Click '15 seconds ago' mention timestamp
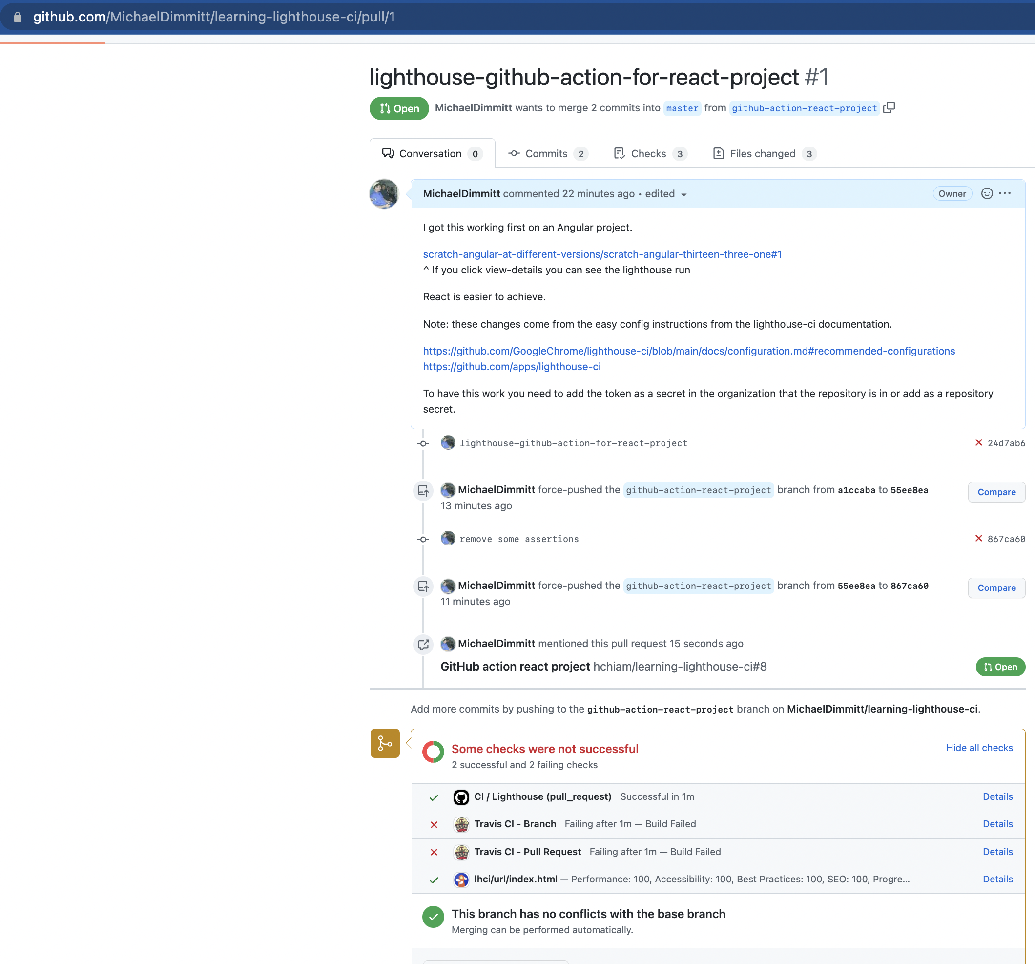Viewport: 1035px width, 964px height. [x=706, y=644]
